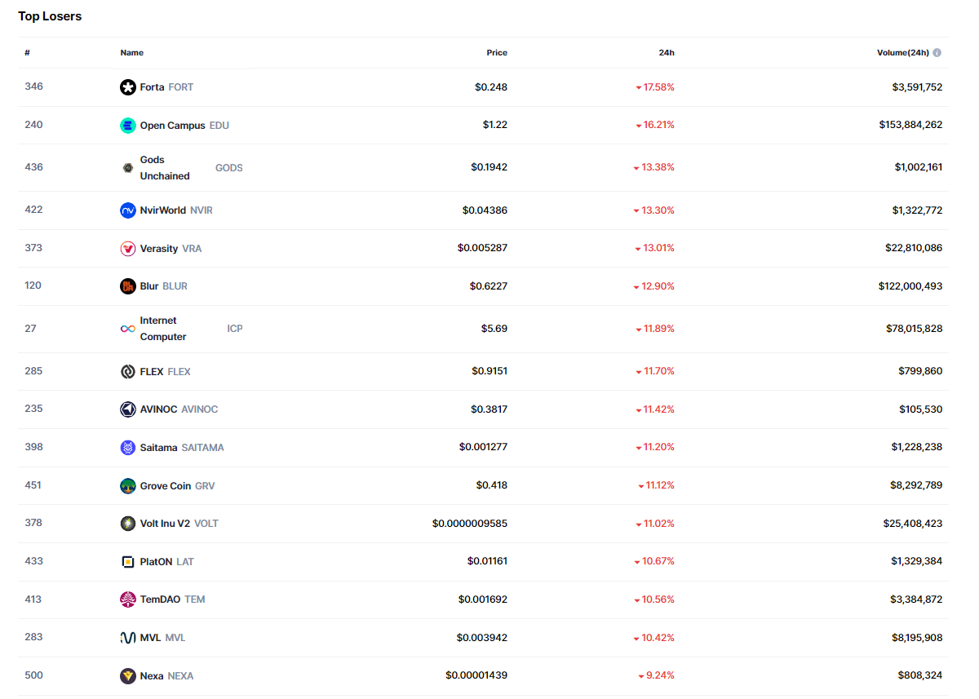Sort table by Price column header
This screenshot has height=699, width=979.
497,53
